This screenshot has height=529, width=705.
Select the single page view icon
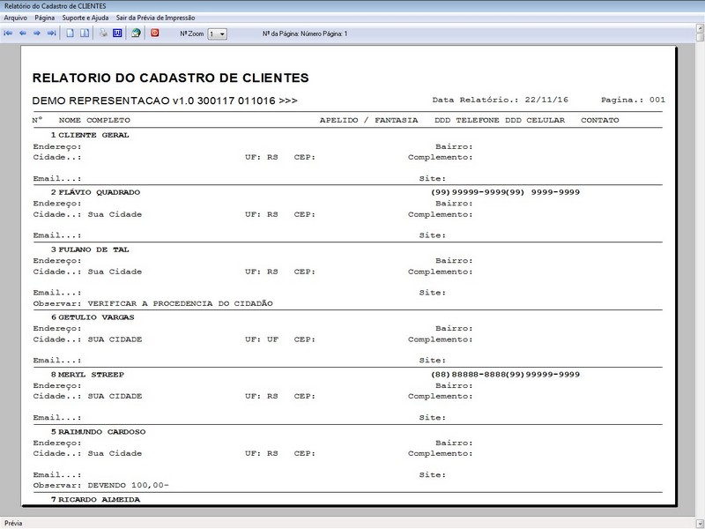click(x=70, y=34)
